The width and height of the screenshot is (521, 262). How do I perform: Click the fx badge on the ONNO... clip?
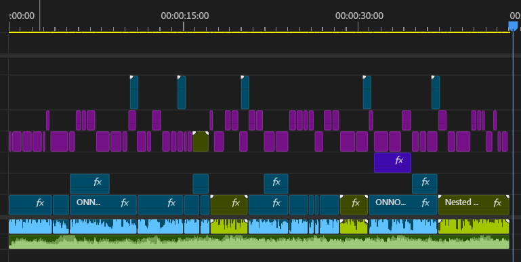(x=425, y=202)
